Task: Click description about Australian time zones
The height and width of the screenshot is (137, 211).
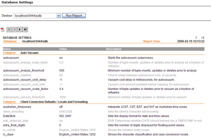Action: click(x=148, y=107)
